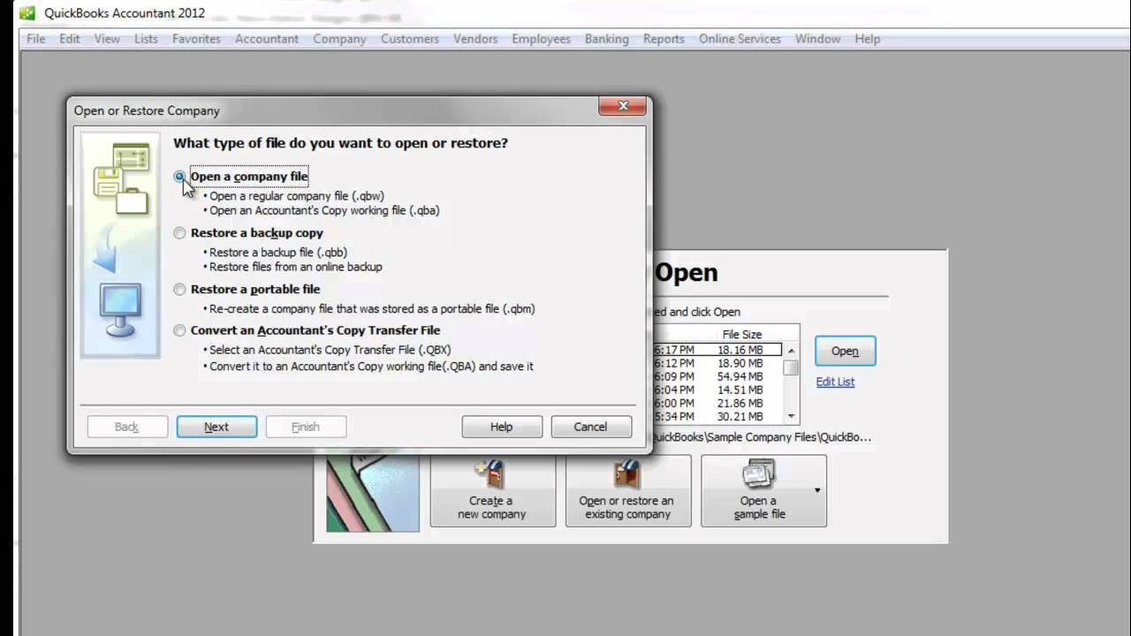Open the Favorites menu
Screen dimensions: 1131x636
[196, 39]
